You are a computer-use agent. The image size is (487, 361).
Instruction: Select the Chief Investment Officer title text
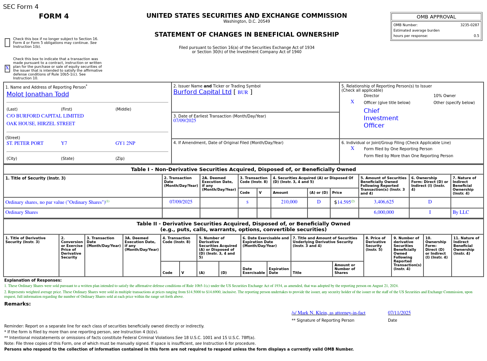click(381, 118)
